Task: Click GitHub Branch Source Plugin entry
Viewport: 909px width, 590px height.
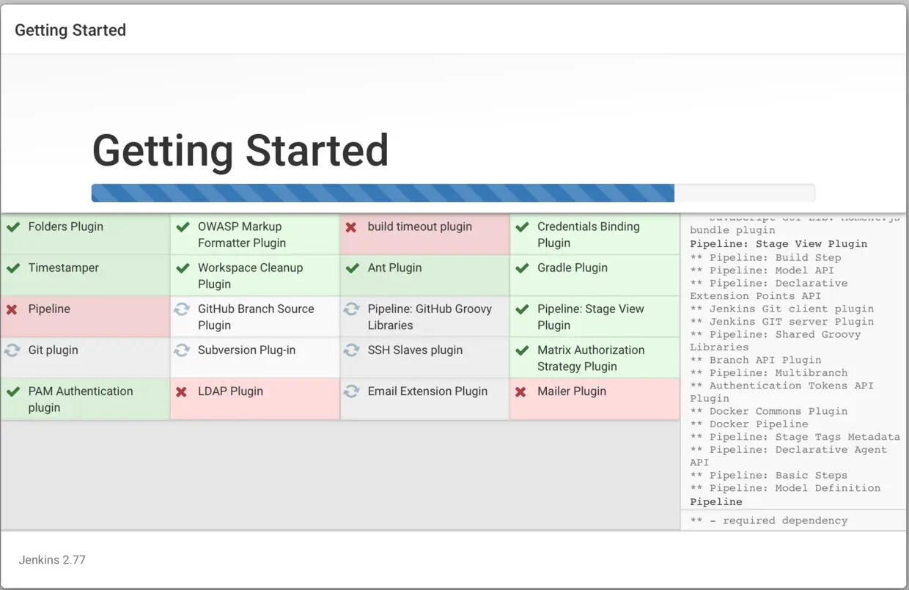Action: [x=256, y=317]
